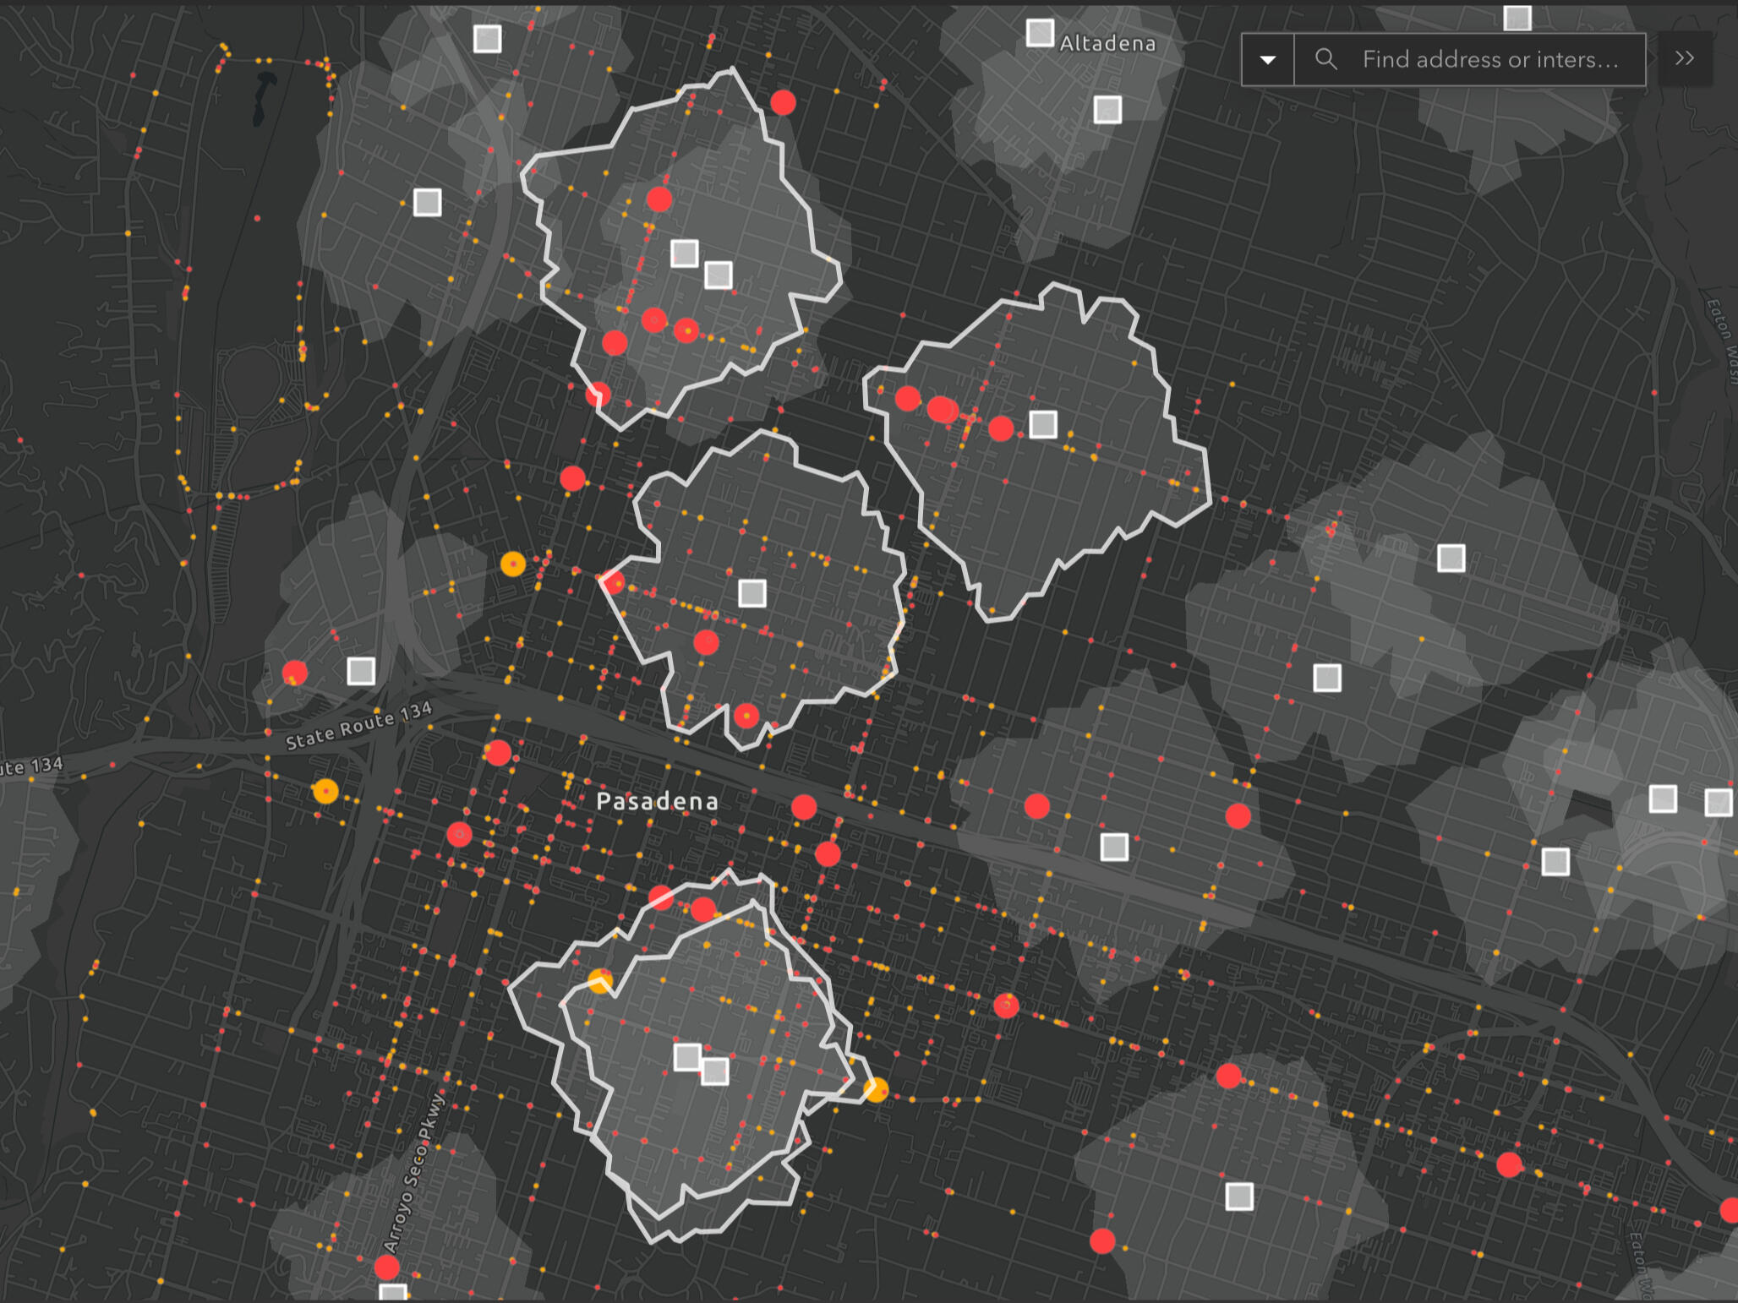Screen dimensions: 1738x1303
Task: Click the square marker right of three red circles in eastern outline
Action: pos(1043,424)
